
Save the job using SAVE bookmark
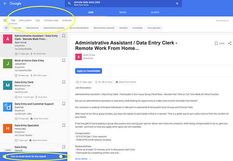[220, 43]
